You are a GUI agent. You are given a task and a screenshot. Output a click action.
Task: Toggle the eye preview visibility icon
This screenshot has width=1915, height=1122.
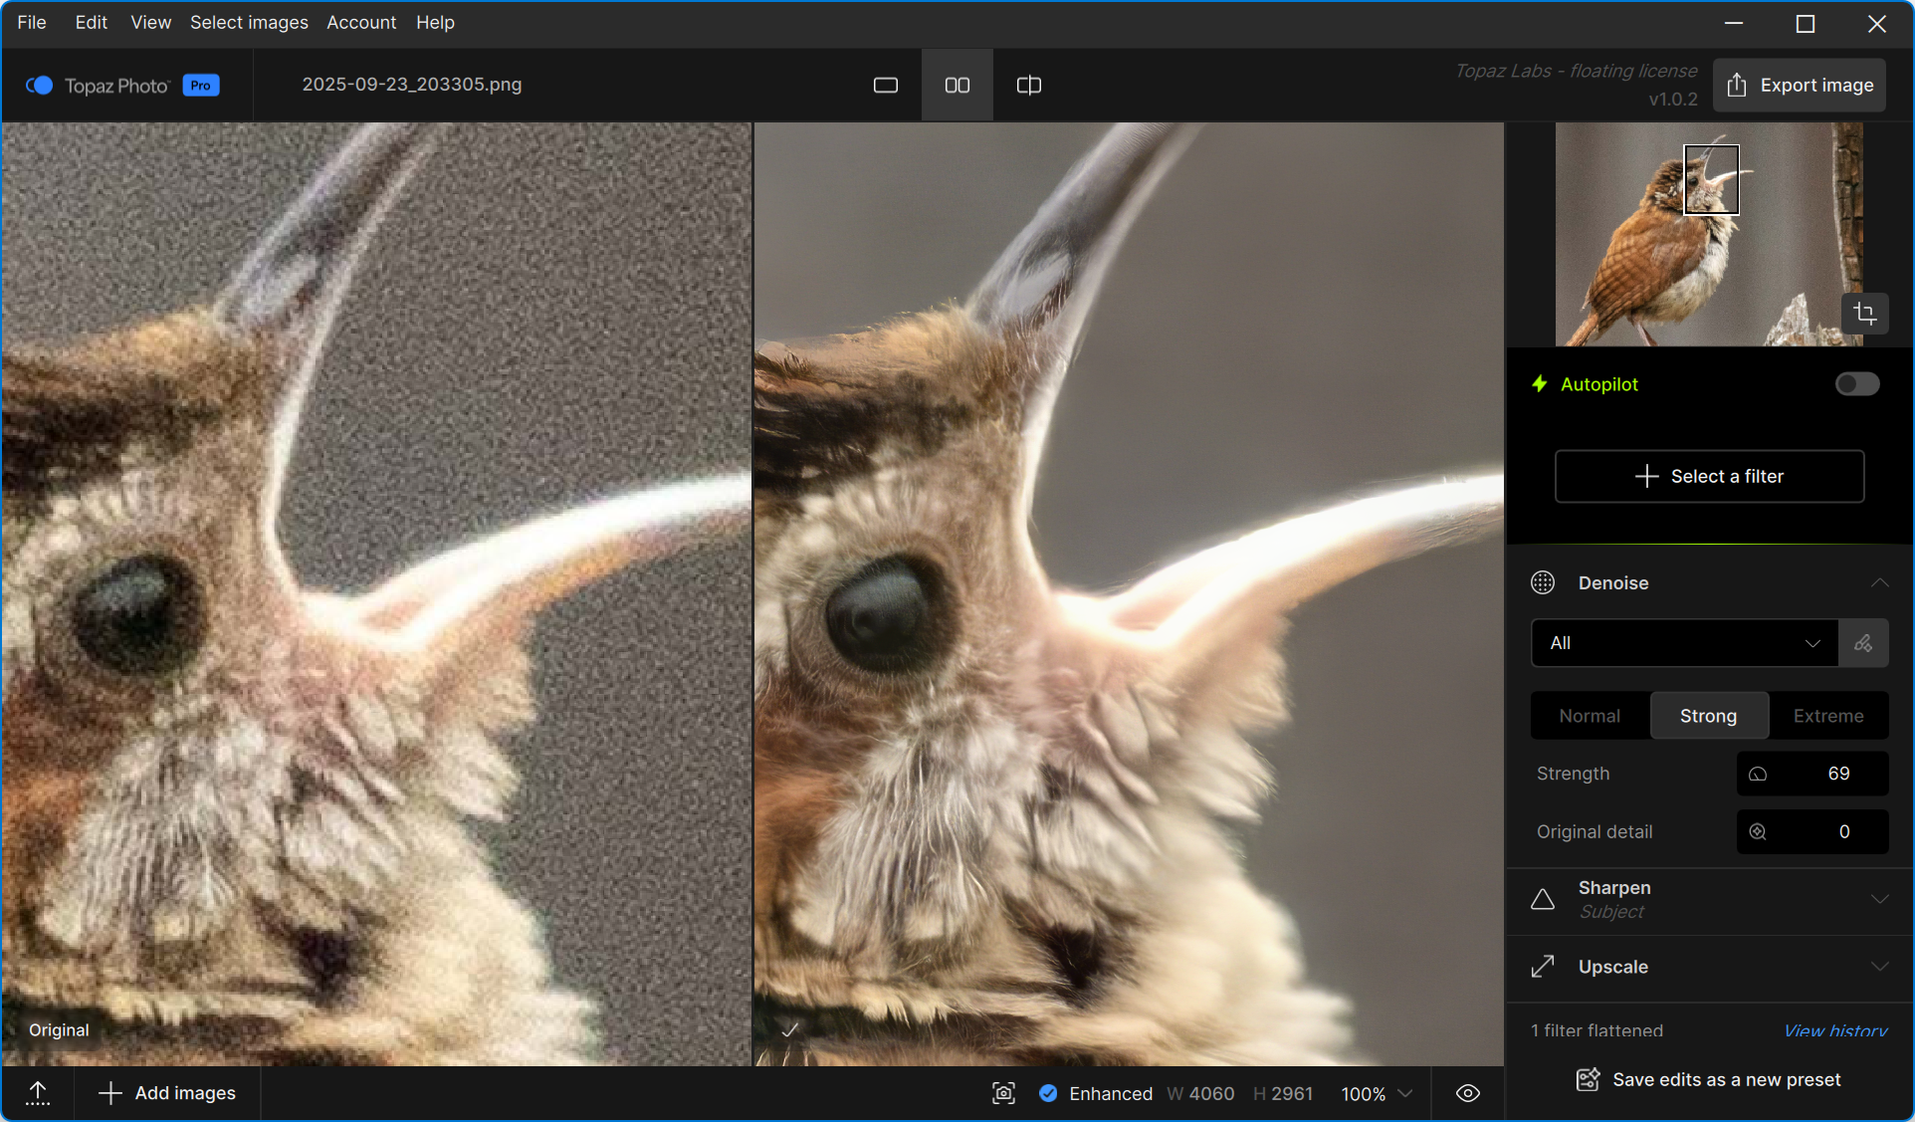pos(1467,1093)
